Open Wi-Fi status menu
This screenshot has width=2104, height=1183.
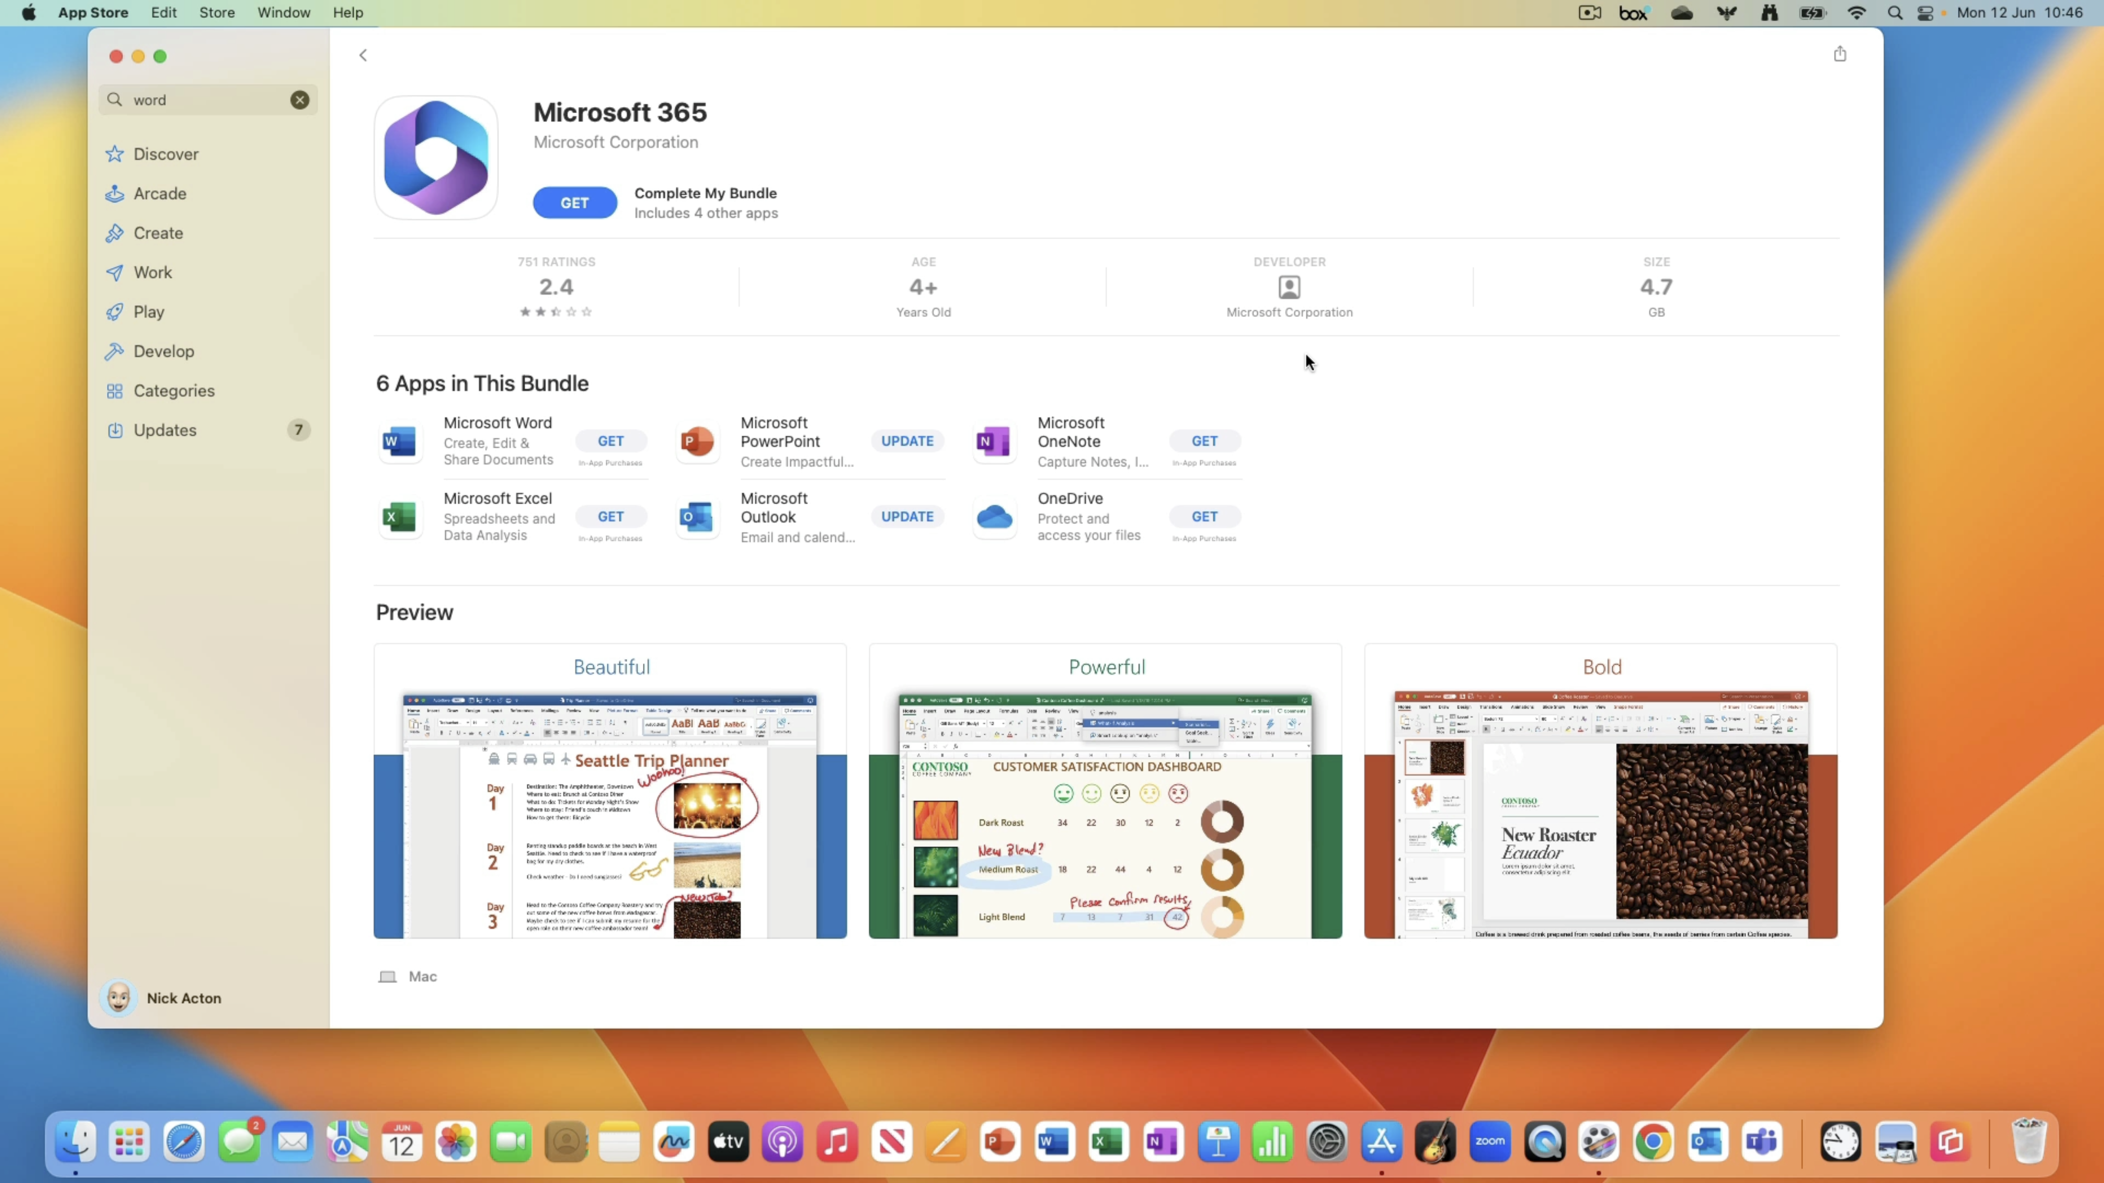click(1856, 12)
